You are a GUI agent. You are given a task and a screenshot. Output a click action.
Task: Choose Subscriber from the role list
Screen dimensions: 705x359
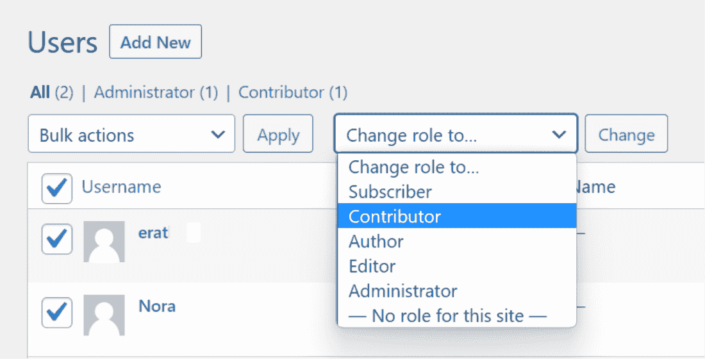(x=390, y=192)
